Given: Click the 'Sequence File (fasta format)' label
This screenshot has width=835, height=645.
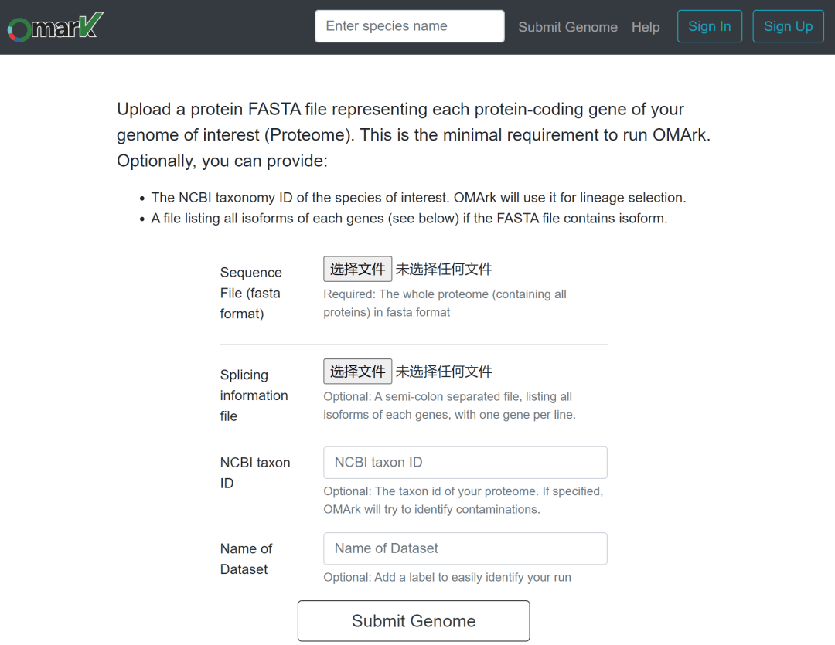Looking at the screenshot, I should tap(250, 294).
